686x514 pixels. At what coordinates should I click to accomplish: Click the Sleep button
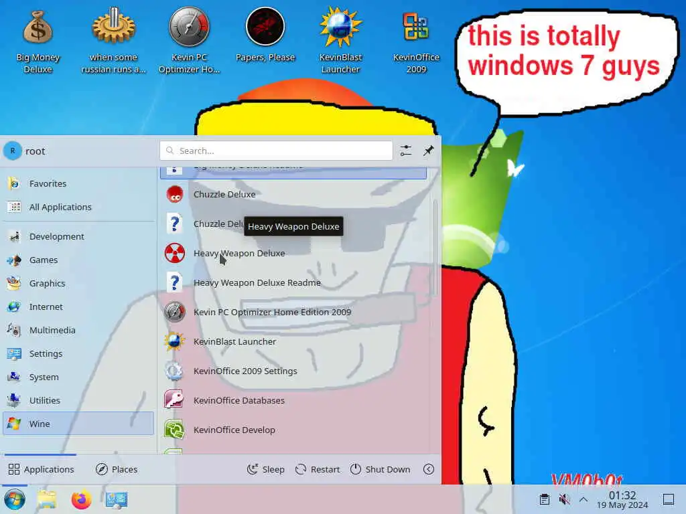tap(266, 469)
